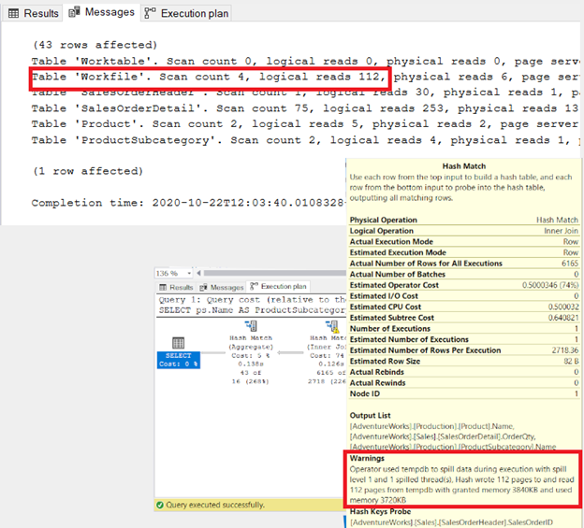This screenshot has height=528, width=584.
Task: Click Estimated Operator Cost row
Action: [x=463, y=285]
